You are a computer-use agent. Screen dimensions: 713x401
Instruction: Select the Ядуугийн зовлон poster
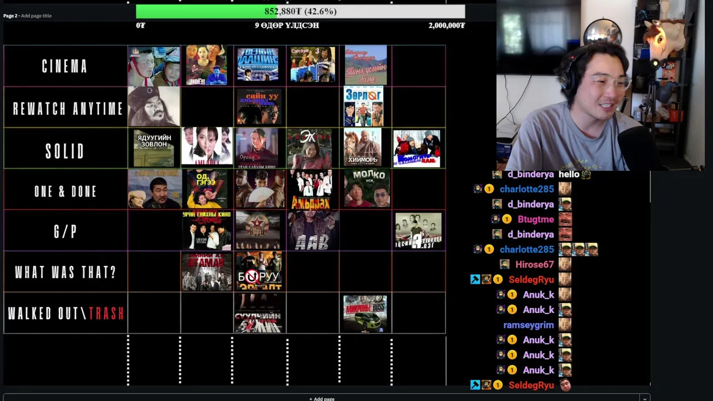[154, 148]
